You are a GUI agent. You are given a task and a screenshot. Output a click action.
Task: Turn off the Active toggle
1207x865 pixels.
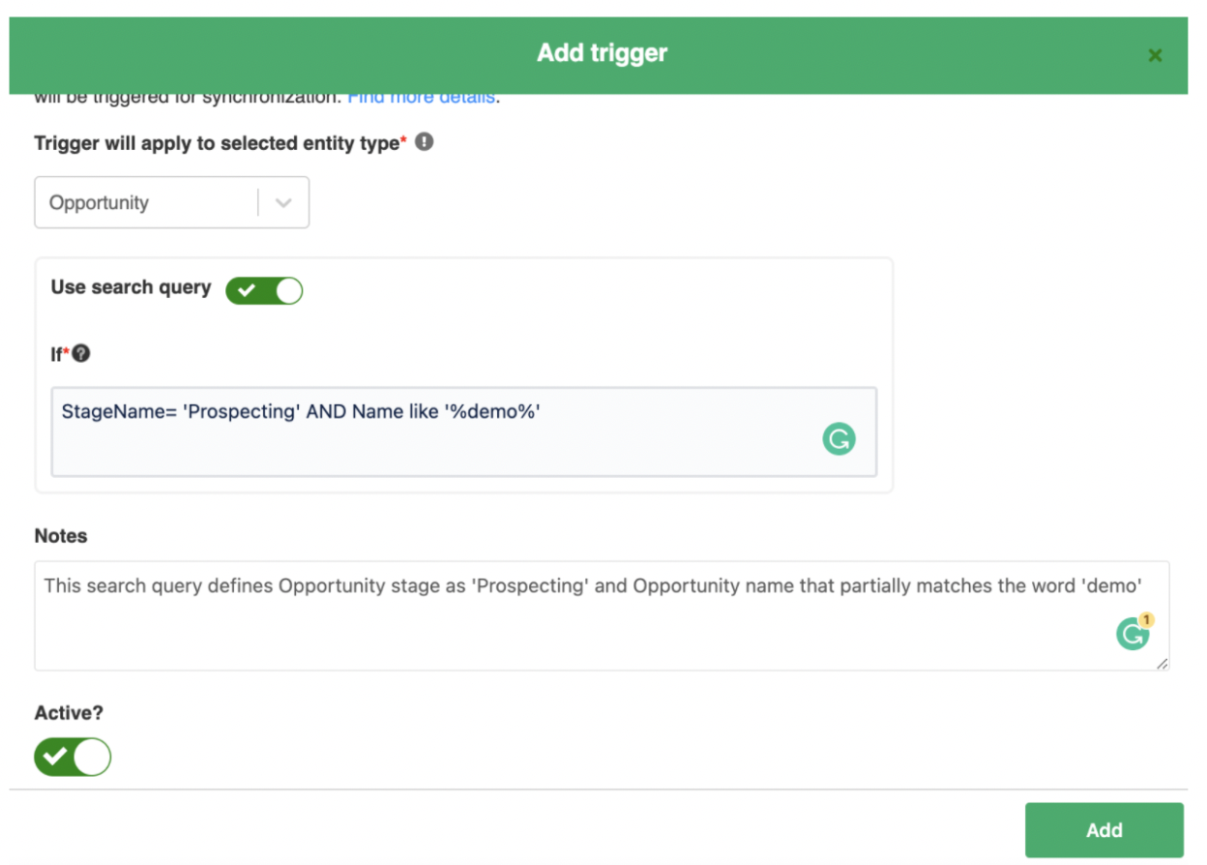(x=74, y=758)
